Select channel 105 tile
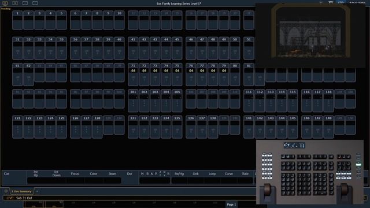370x208 pixels. [177, 101]
